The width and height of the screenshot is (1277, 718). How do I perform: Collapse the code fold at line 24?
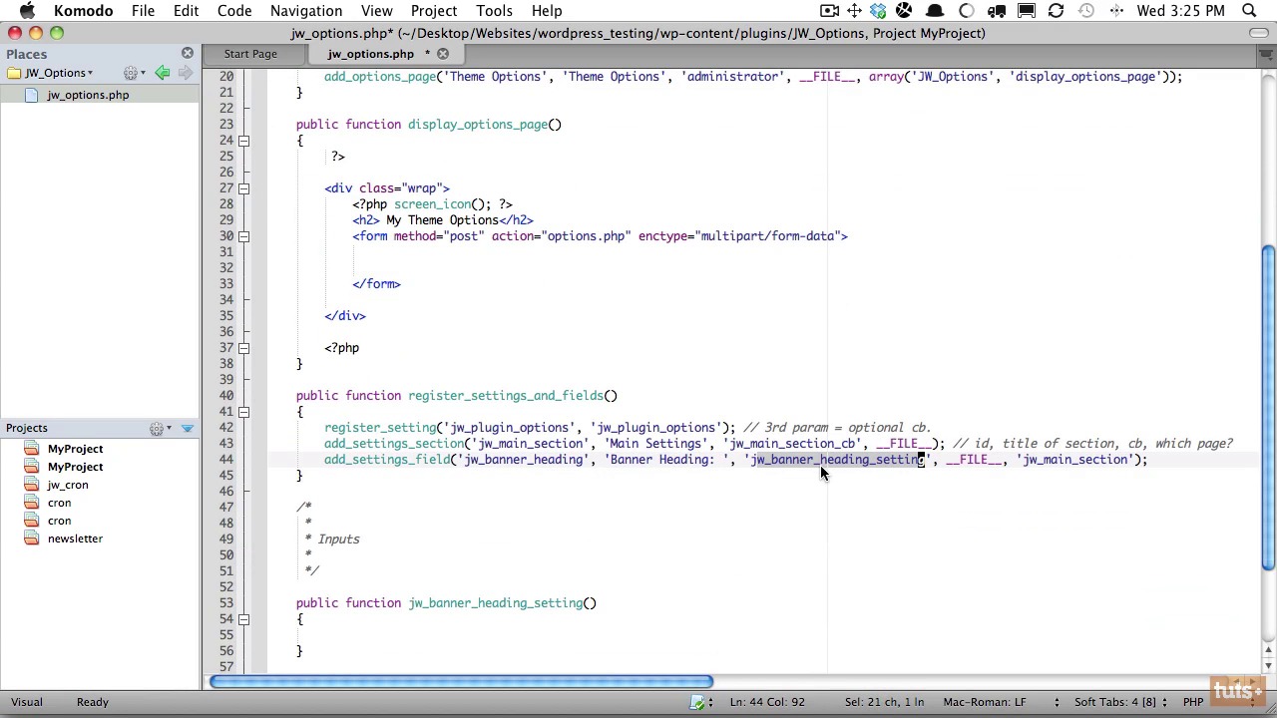click(x=243, y=141)
